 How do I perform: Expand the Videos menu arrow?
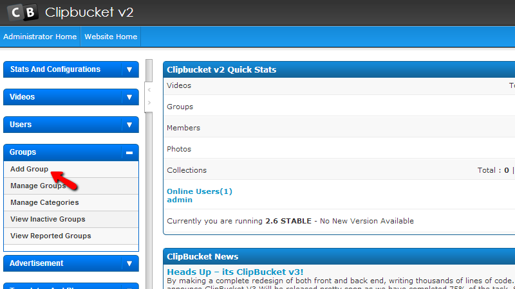tap(129, 97)
